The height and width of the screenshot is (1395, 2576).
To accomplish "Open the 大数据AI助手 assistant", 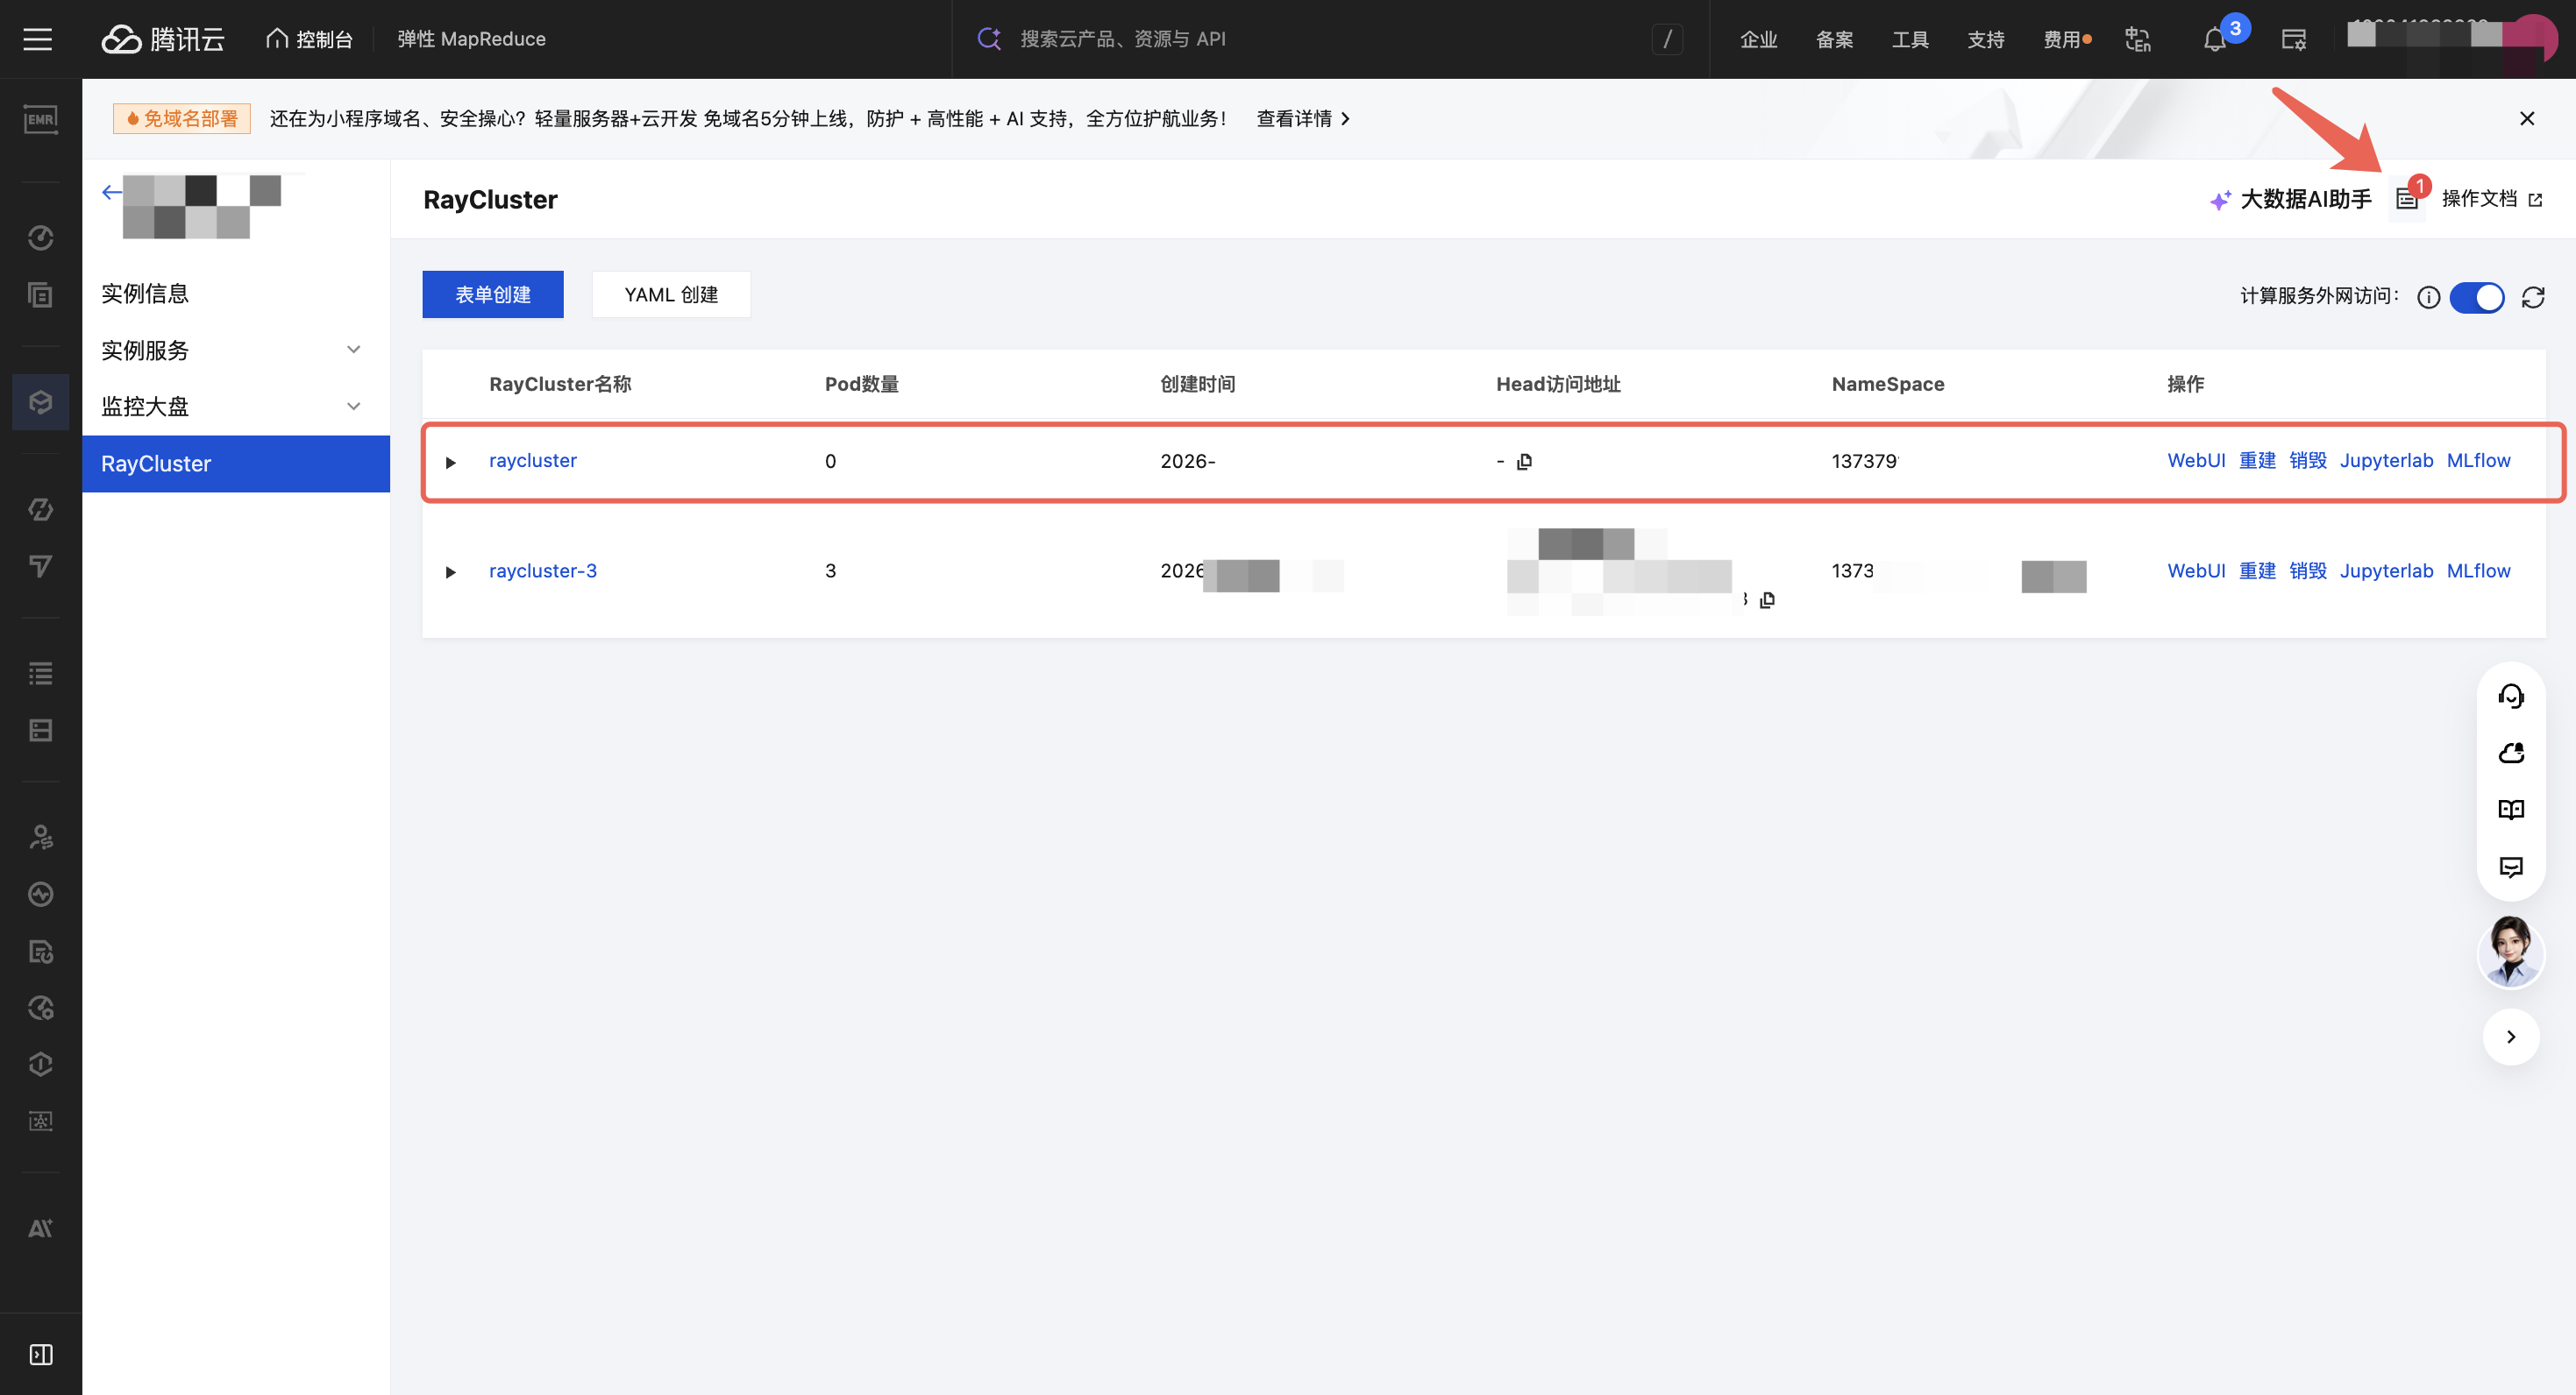I will pos(2290,199).
